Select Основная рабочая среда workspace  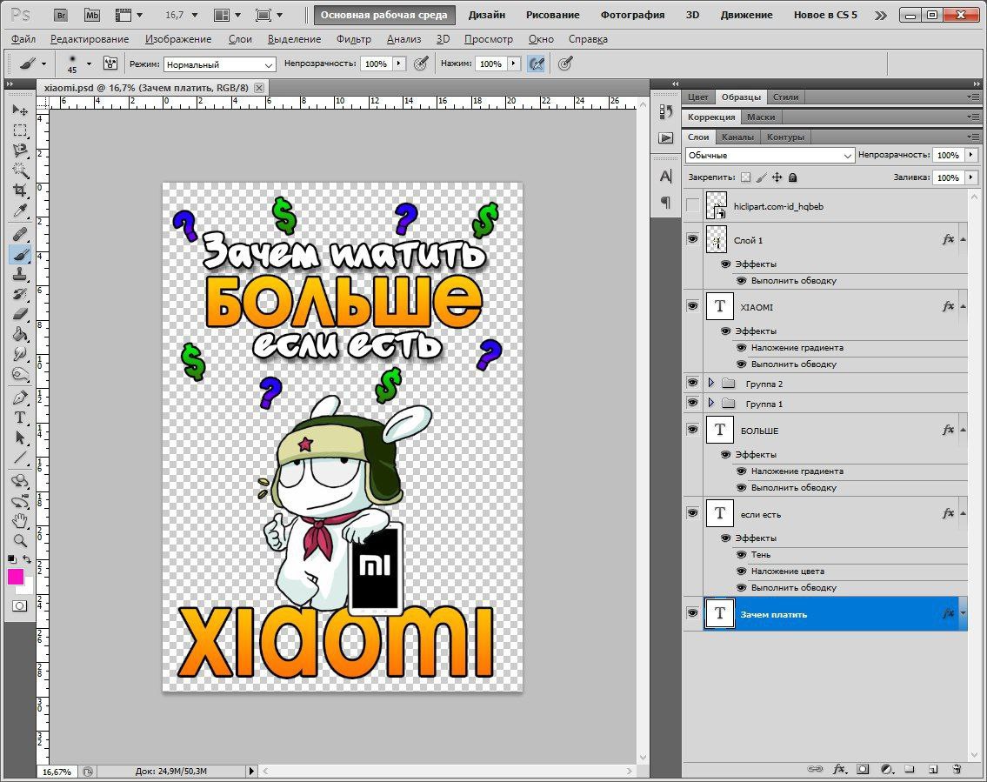(384, 15)
